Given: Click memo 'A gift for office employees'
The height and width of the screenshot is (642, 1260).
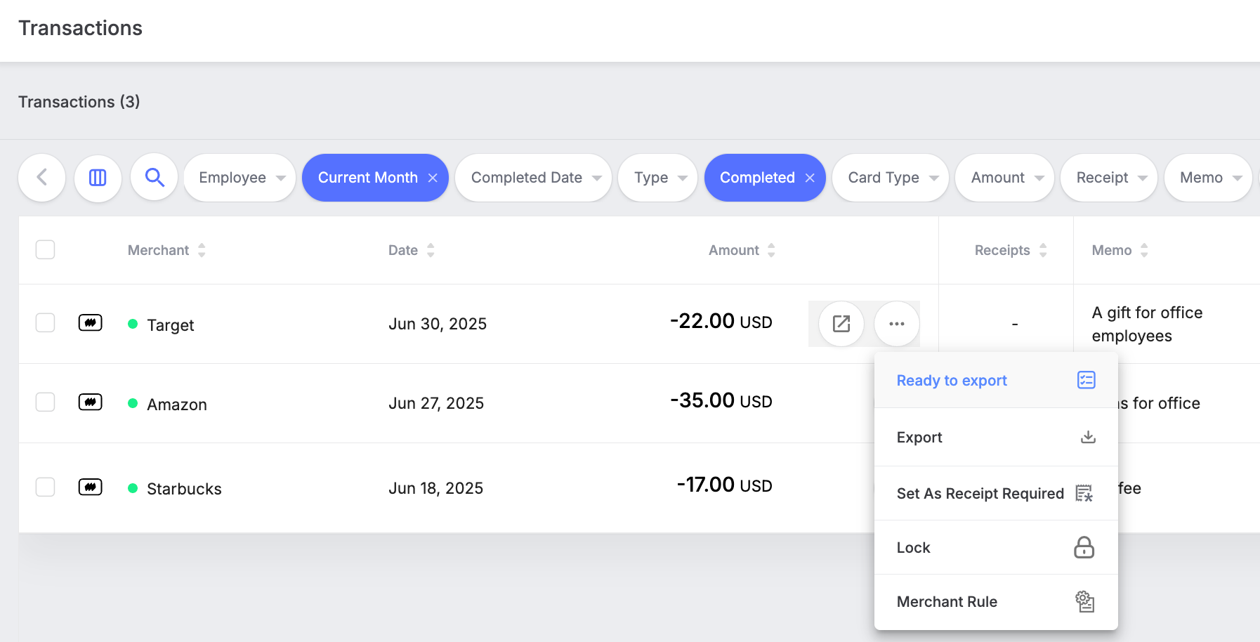Looking at the screenshot, I should click(1147, 324).
